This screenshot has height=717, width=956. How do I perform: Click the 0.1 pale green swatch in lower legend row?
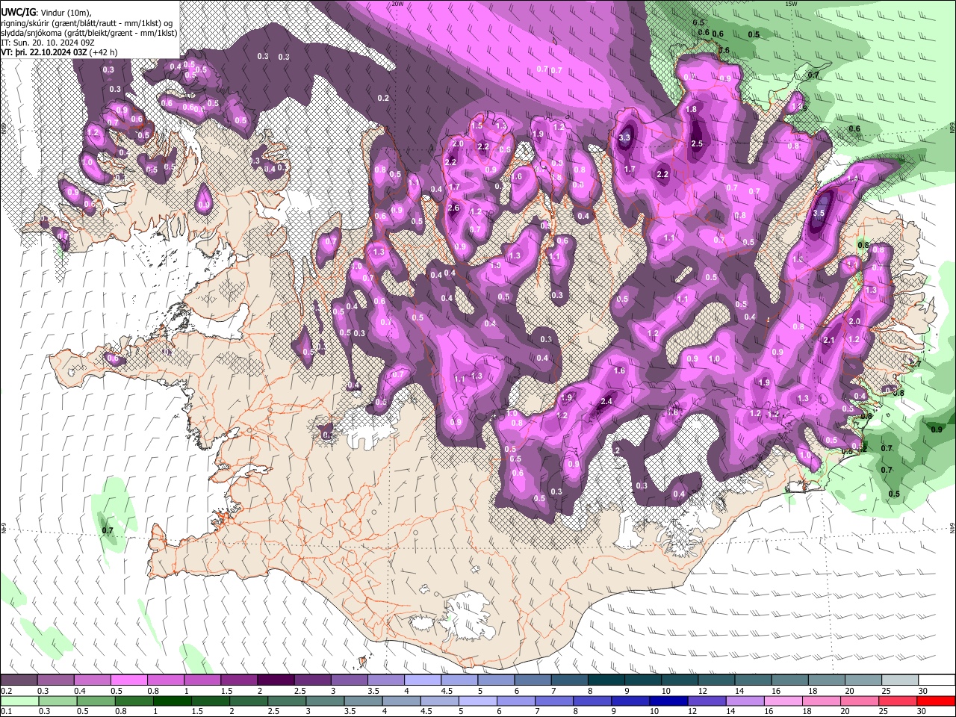point(19,701)
